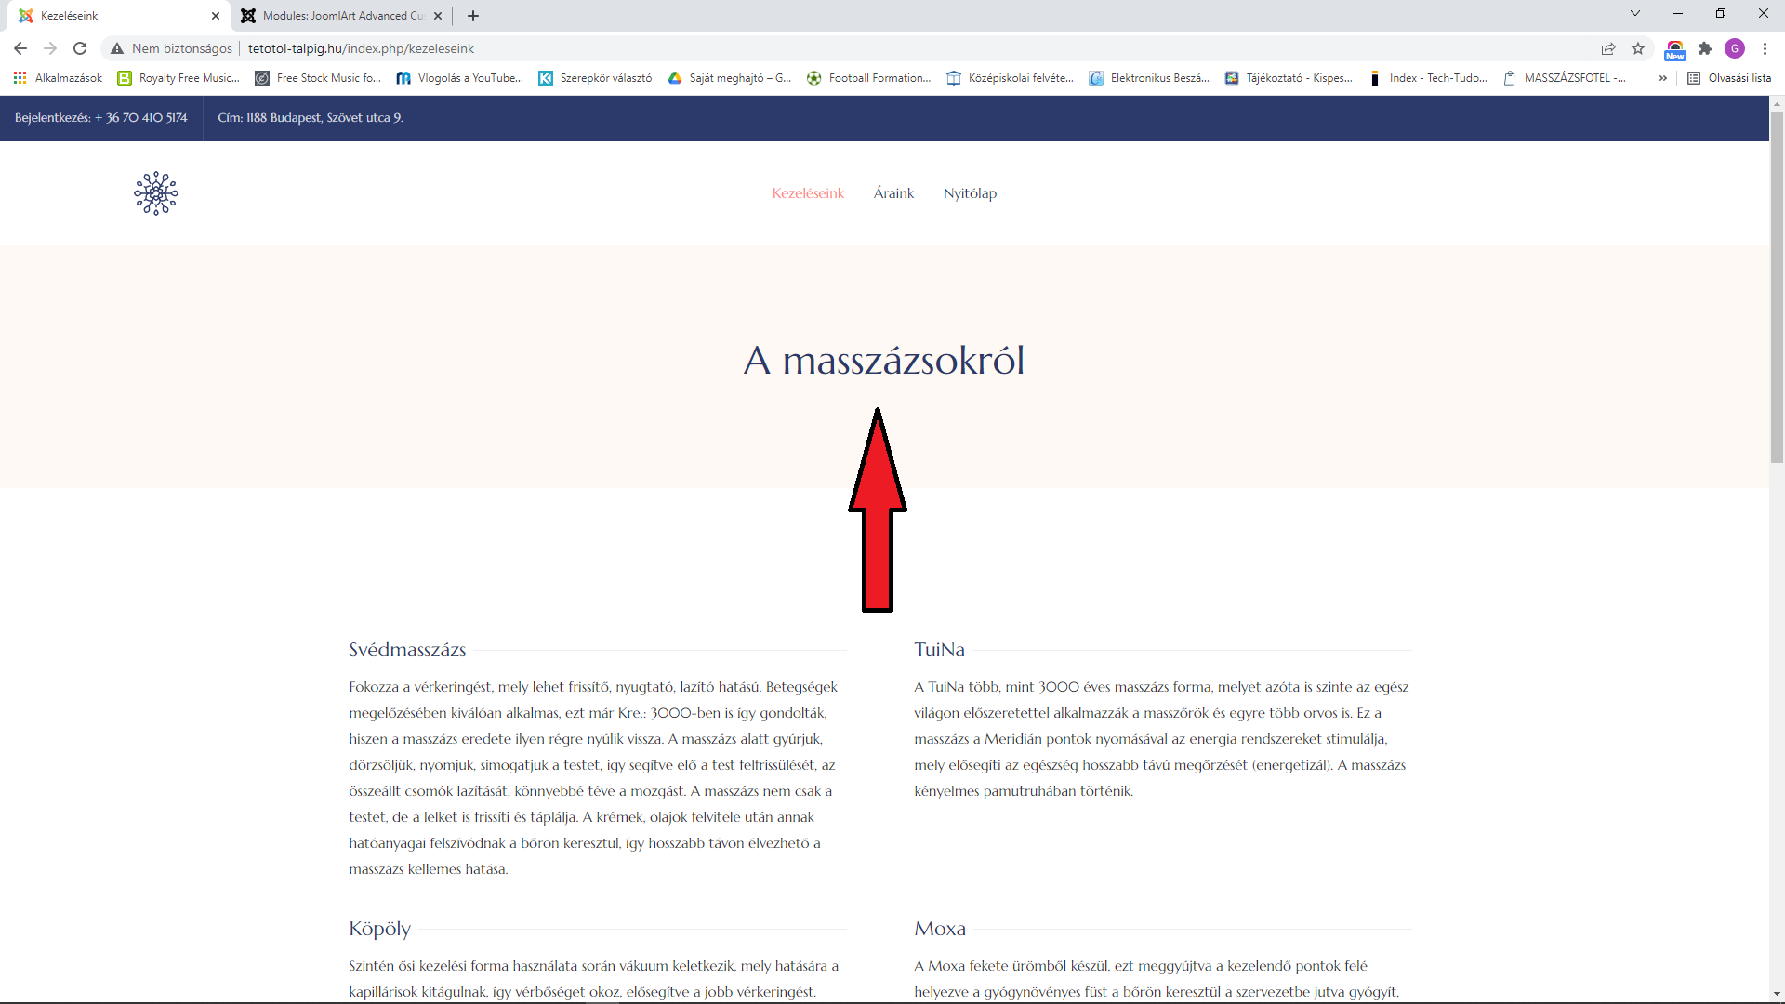Open the Áraink menu item
Screen dimensions: 1785x1004
pos(893,193)
